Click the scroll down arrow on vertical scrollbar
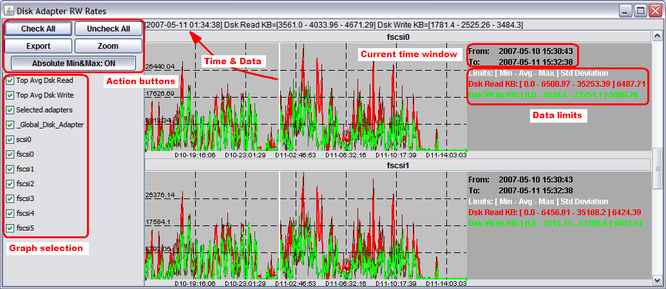This screenshot has height=289, width=666. (x=657, y=280)
